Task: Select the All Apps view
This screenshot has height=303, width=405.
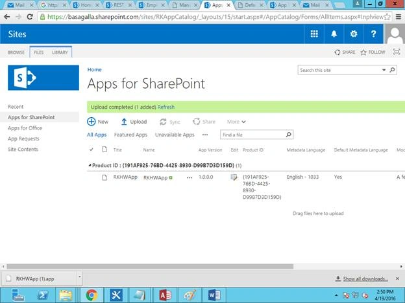Action: 97,135
